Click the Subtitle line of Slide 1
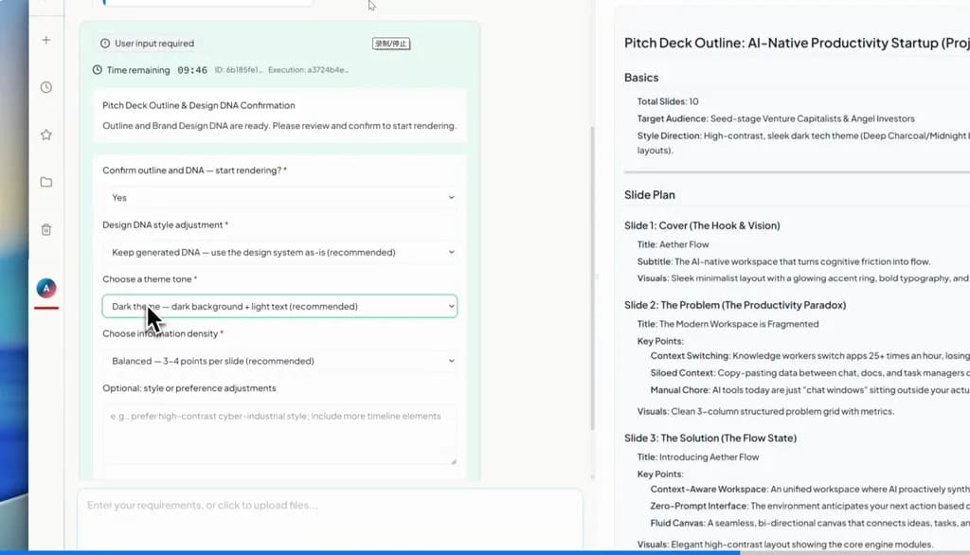970x555 pixels. 783,261
